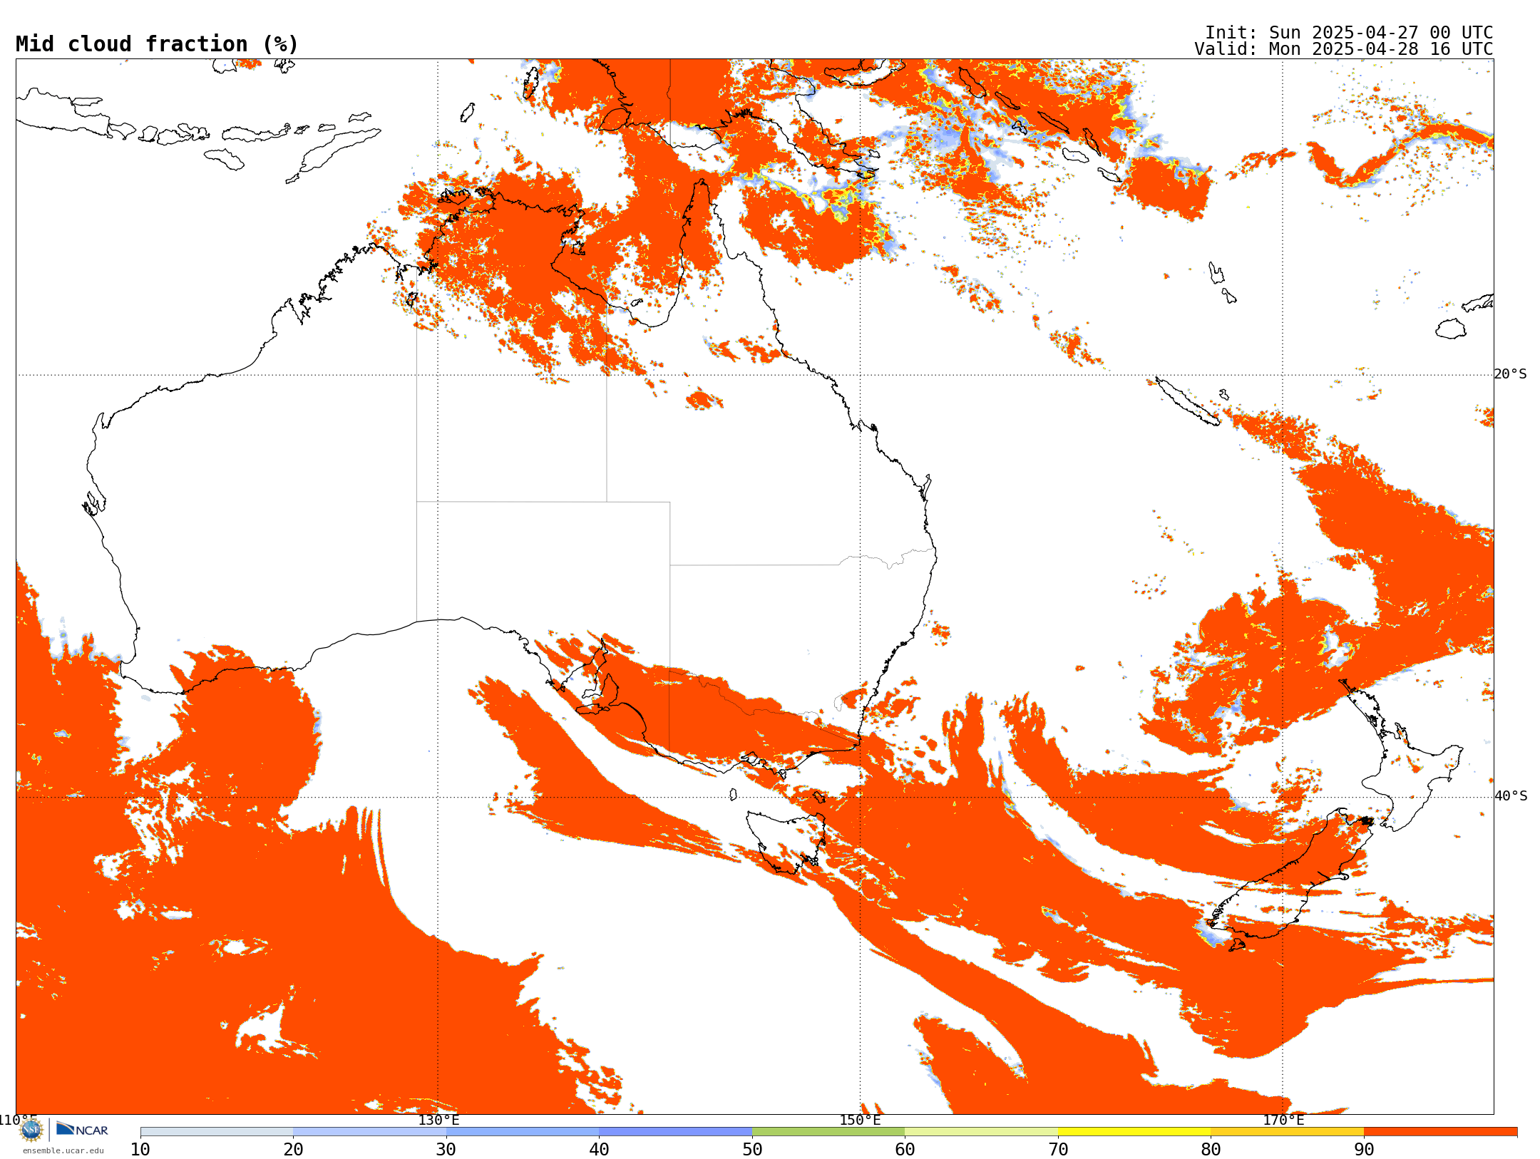Click the above-90 orange-red colorbar segment
The height and width of the screenshot is (1159, 1540).
(x=1440, y=1132)
